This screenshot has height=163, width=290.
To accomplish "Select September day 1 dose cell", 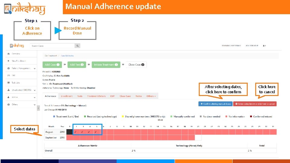I will (70, 138).
